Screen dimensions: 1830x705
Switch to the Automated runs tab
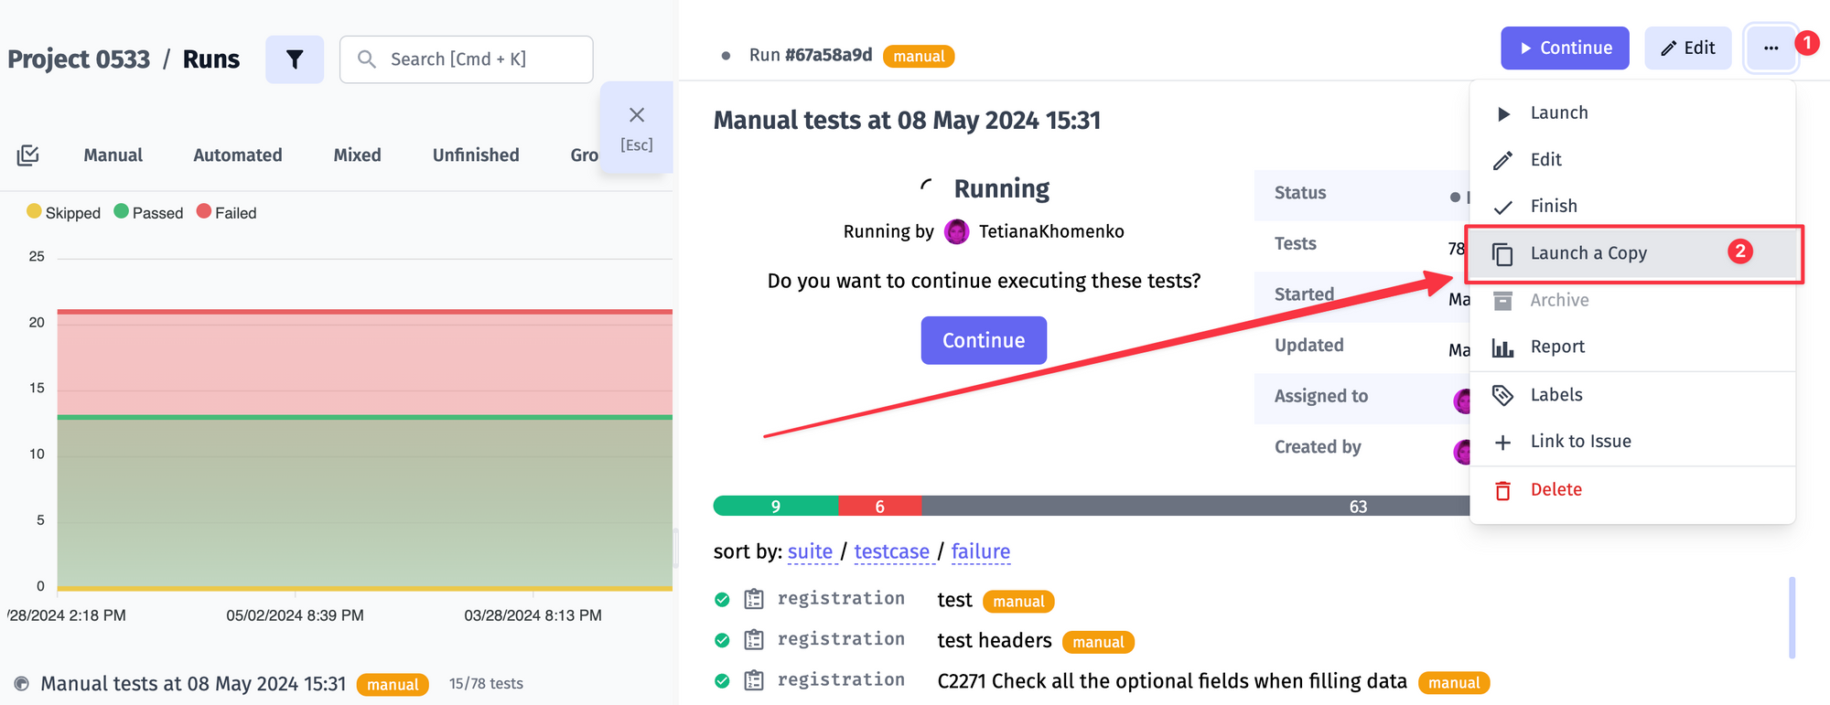238,155
